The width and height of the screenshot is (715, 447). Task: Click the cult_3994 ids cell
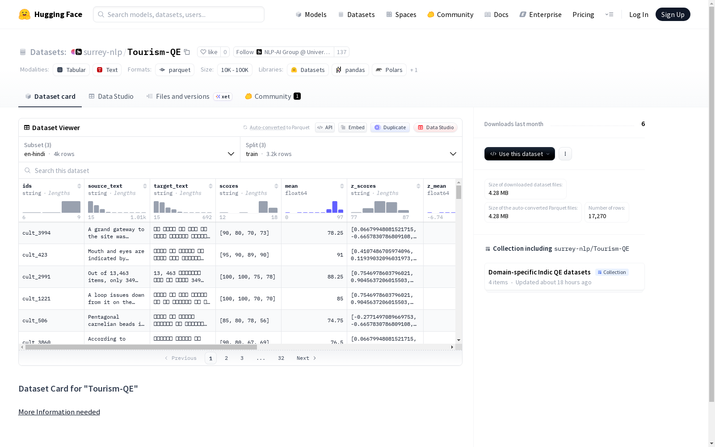[51, 233]
